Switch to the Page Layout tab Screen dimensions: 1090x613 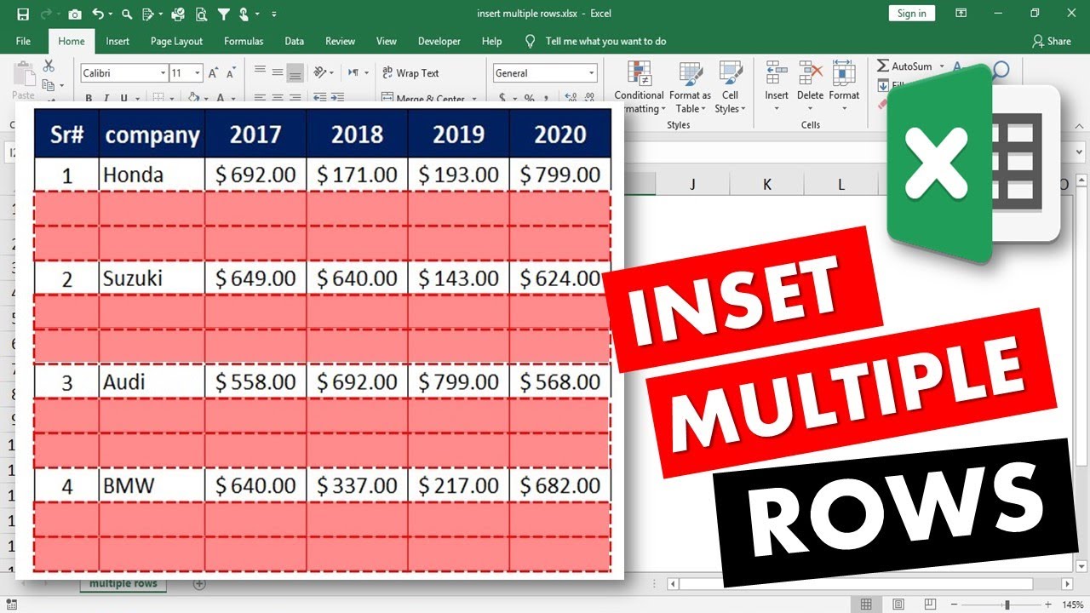click(176, 41)
